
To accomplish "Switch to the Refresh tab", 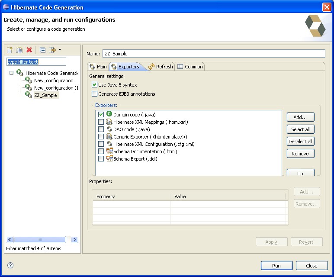I will [x=161, y=67].
